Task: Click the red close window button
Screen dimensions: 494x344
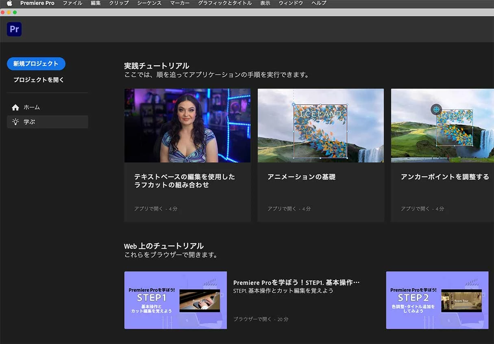Action: pos(3,13)
